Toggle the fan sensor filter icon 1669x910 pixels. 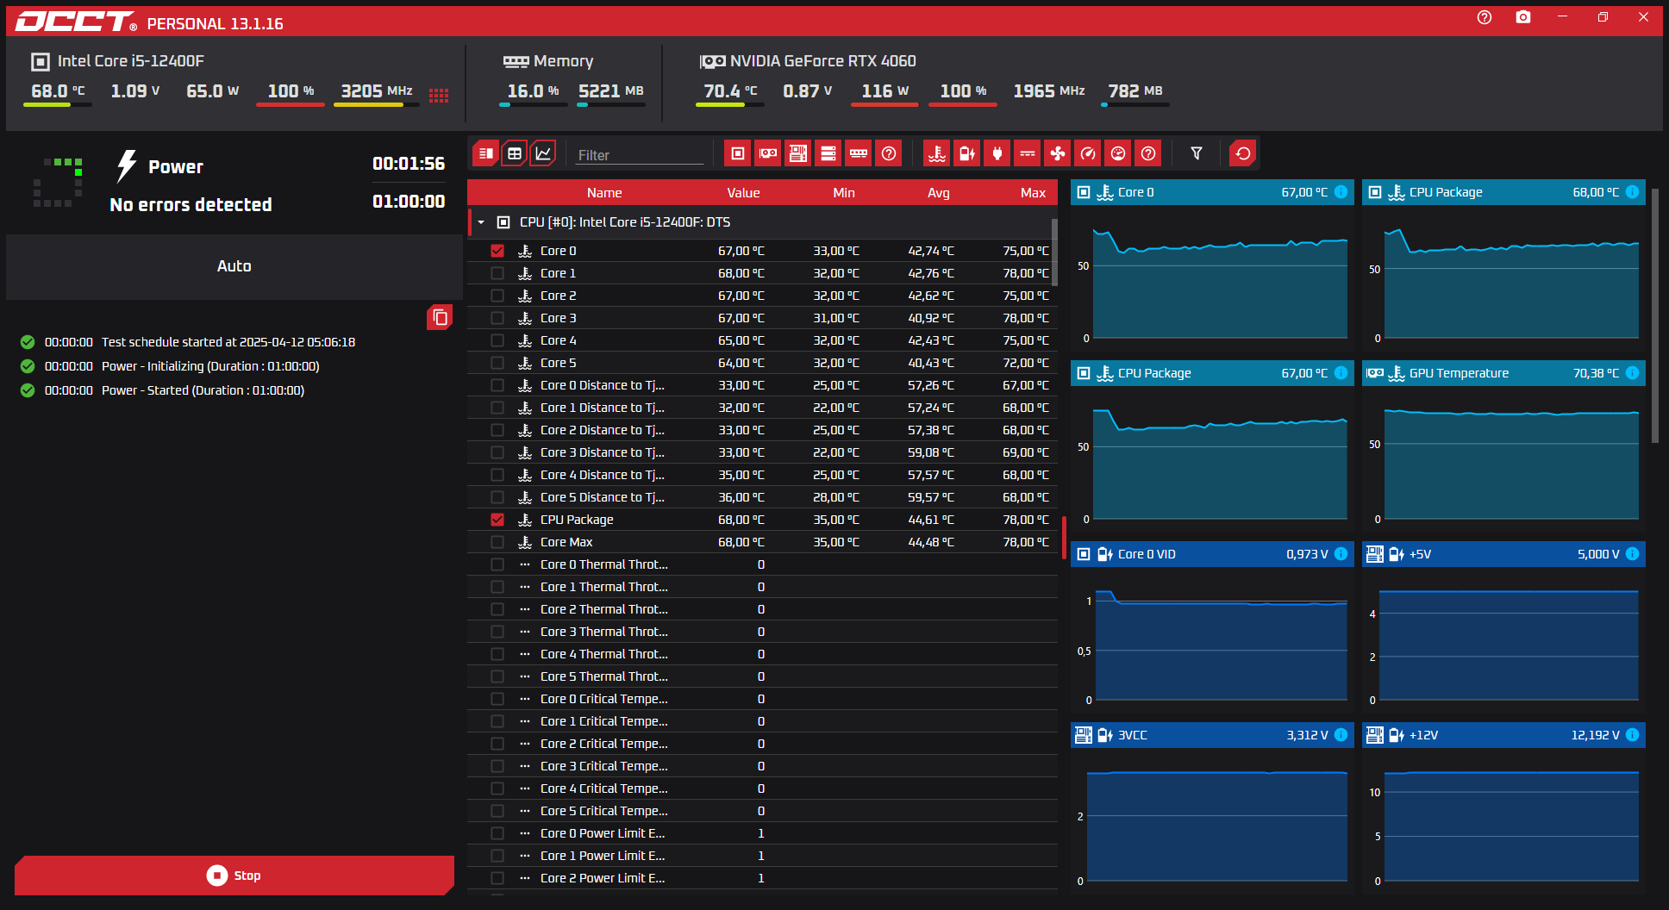pyautogui.click(x=1057, y=153)
